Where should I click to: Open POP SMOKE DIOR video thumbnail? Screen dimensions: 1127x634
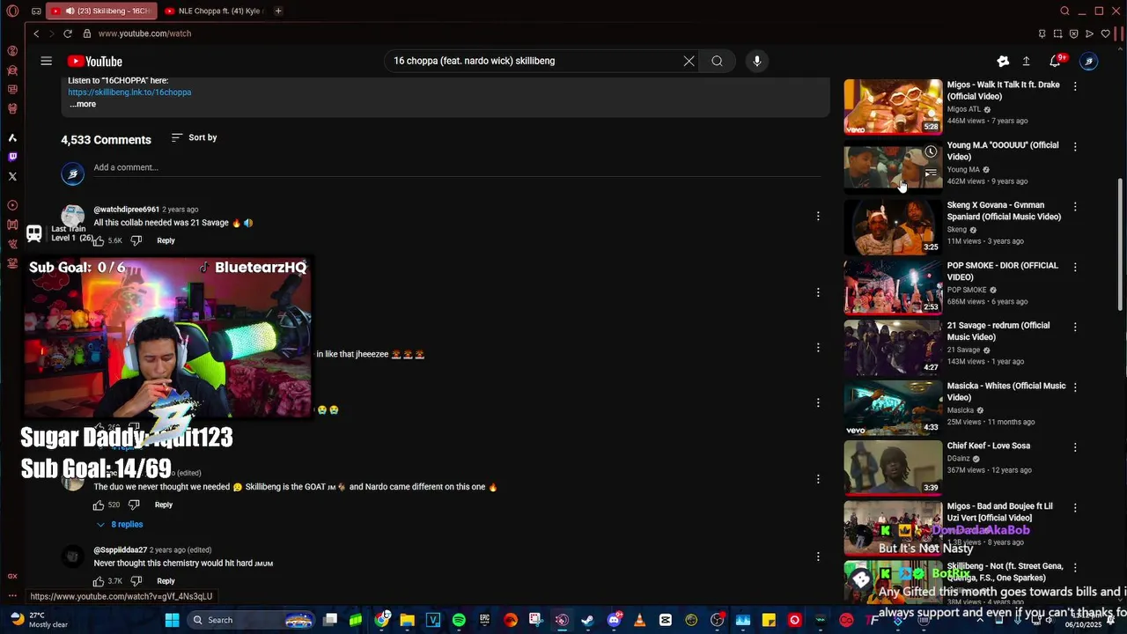[x=893, y=287]
